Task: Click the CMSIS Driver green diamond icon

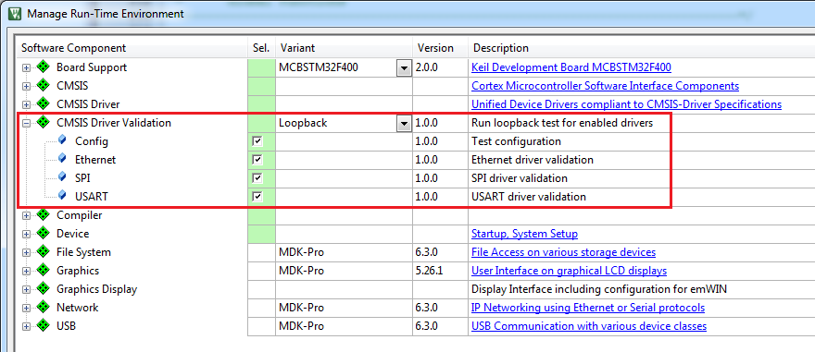Action: pos(44,104)
